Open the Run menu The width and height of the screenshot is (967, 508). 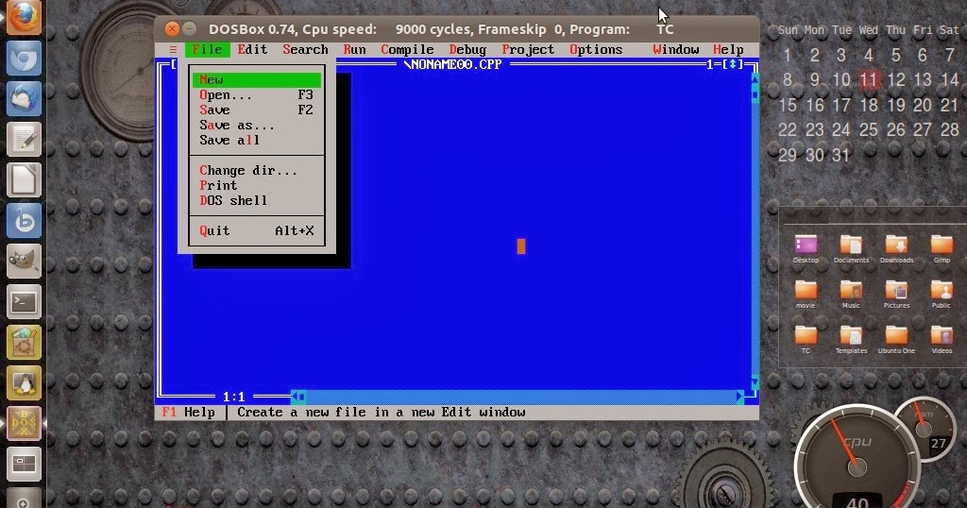[355, 49]
